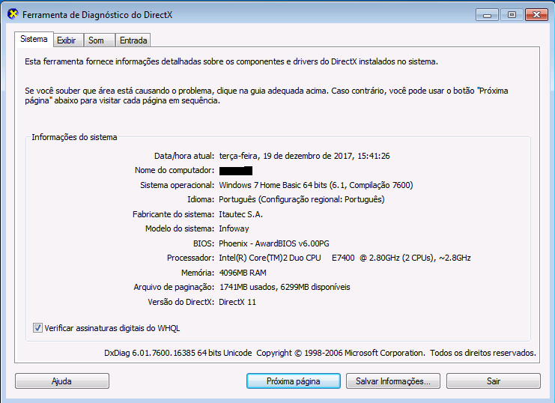Click 'Phoenix - AwardBIOS v6.00PG' value
Screen dimensions: 555x403
(274, 243)
